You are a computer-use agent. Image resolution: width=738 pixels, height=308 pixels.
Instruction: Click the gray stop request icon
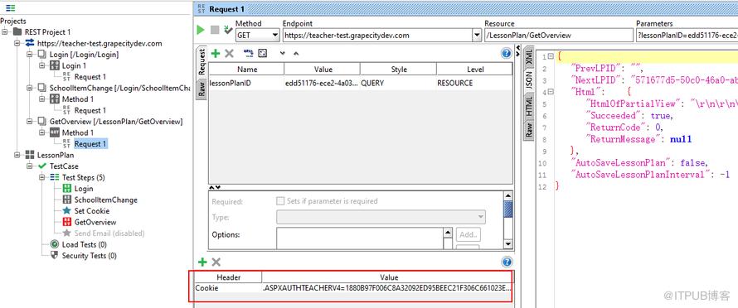(x=215, y=30)
